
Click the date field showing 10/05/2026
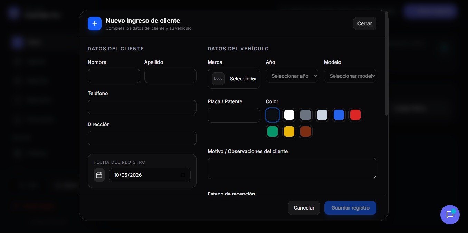[150, 175]
